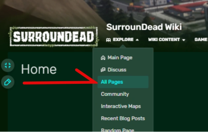Open the SurrounDead Wiki title link

pyautogui.click(x=144, y=27)
